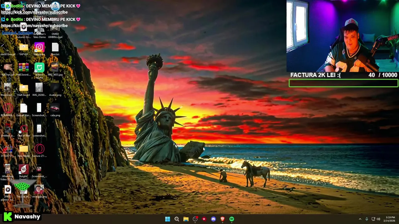Click the webcam overlay feed
This screenshot has height=224, width=399.
[x=343, y=36]
